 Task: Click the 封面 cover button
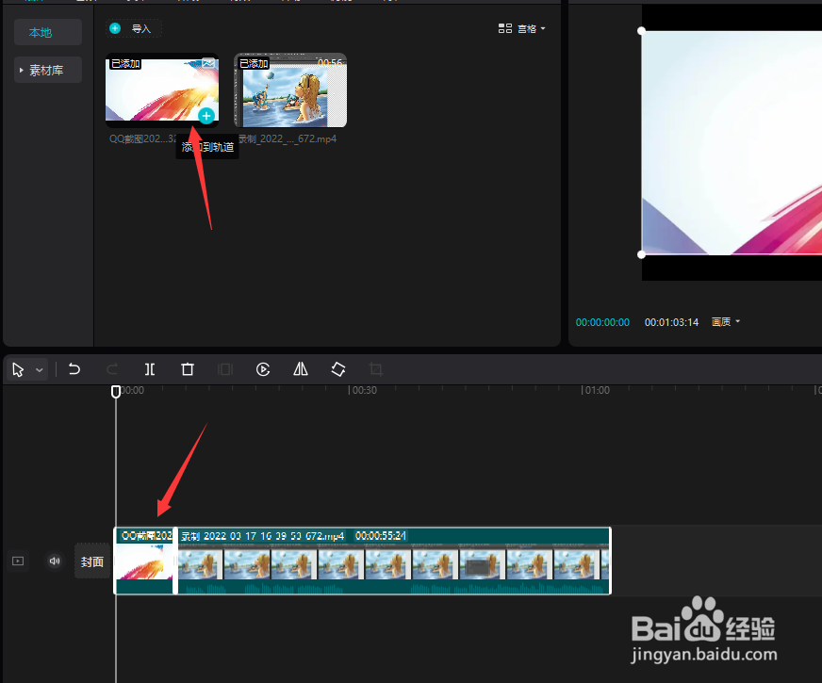coord(92,561)
